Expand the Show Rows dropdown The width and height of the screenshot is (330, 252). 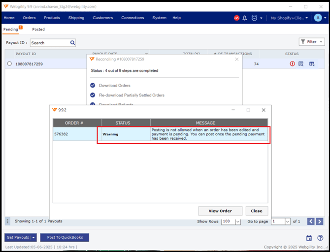click(238, 221)
